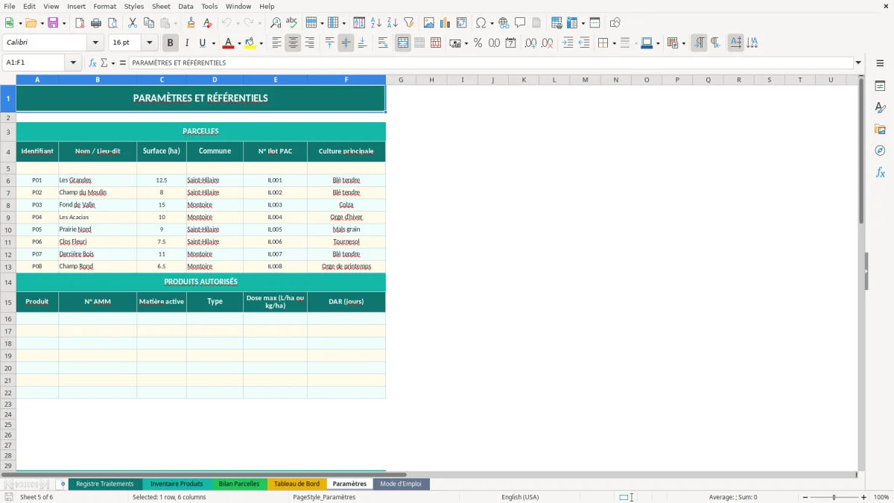The height and width of the screenshot is (503, 894).
Task: Sort ascending A to Z
Action: [x=376, y=23]
